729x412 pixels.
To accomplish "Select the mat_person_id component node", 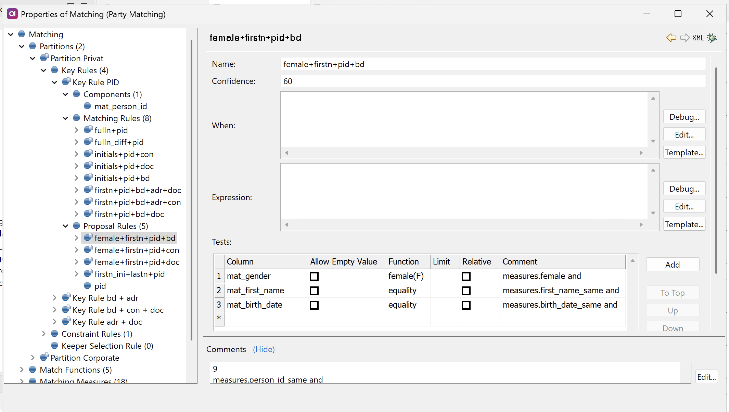I will click(120, 106).
